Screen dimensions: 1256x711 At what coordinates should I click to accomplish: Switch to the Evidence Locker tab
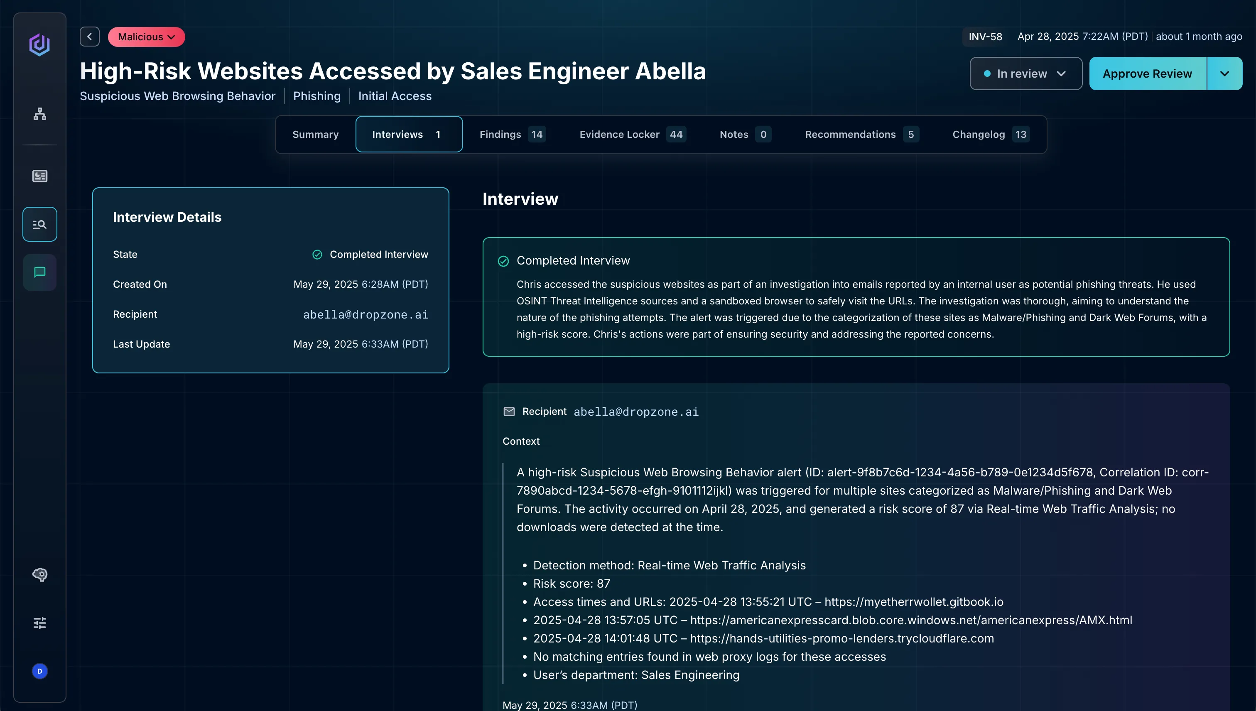[x=631, y=134]
